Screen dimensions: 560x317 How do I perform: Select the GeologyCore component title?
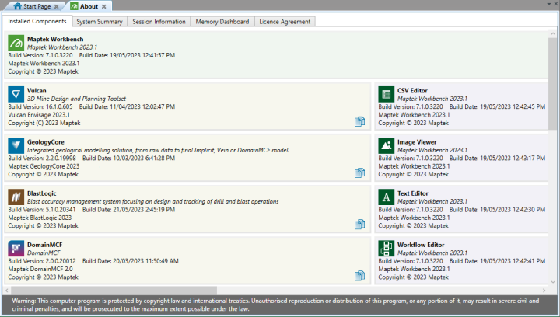pos(46,142)
